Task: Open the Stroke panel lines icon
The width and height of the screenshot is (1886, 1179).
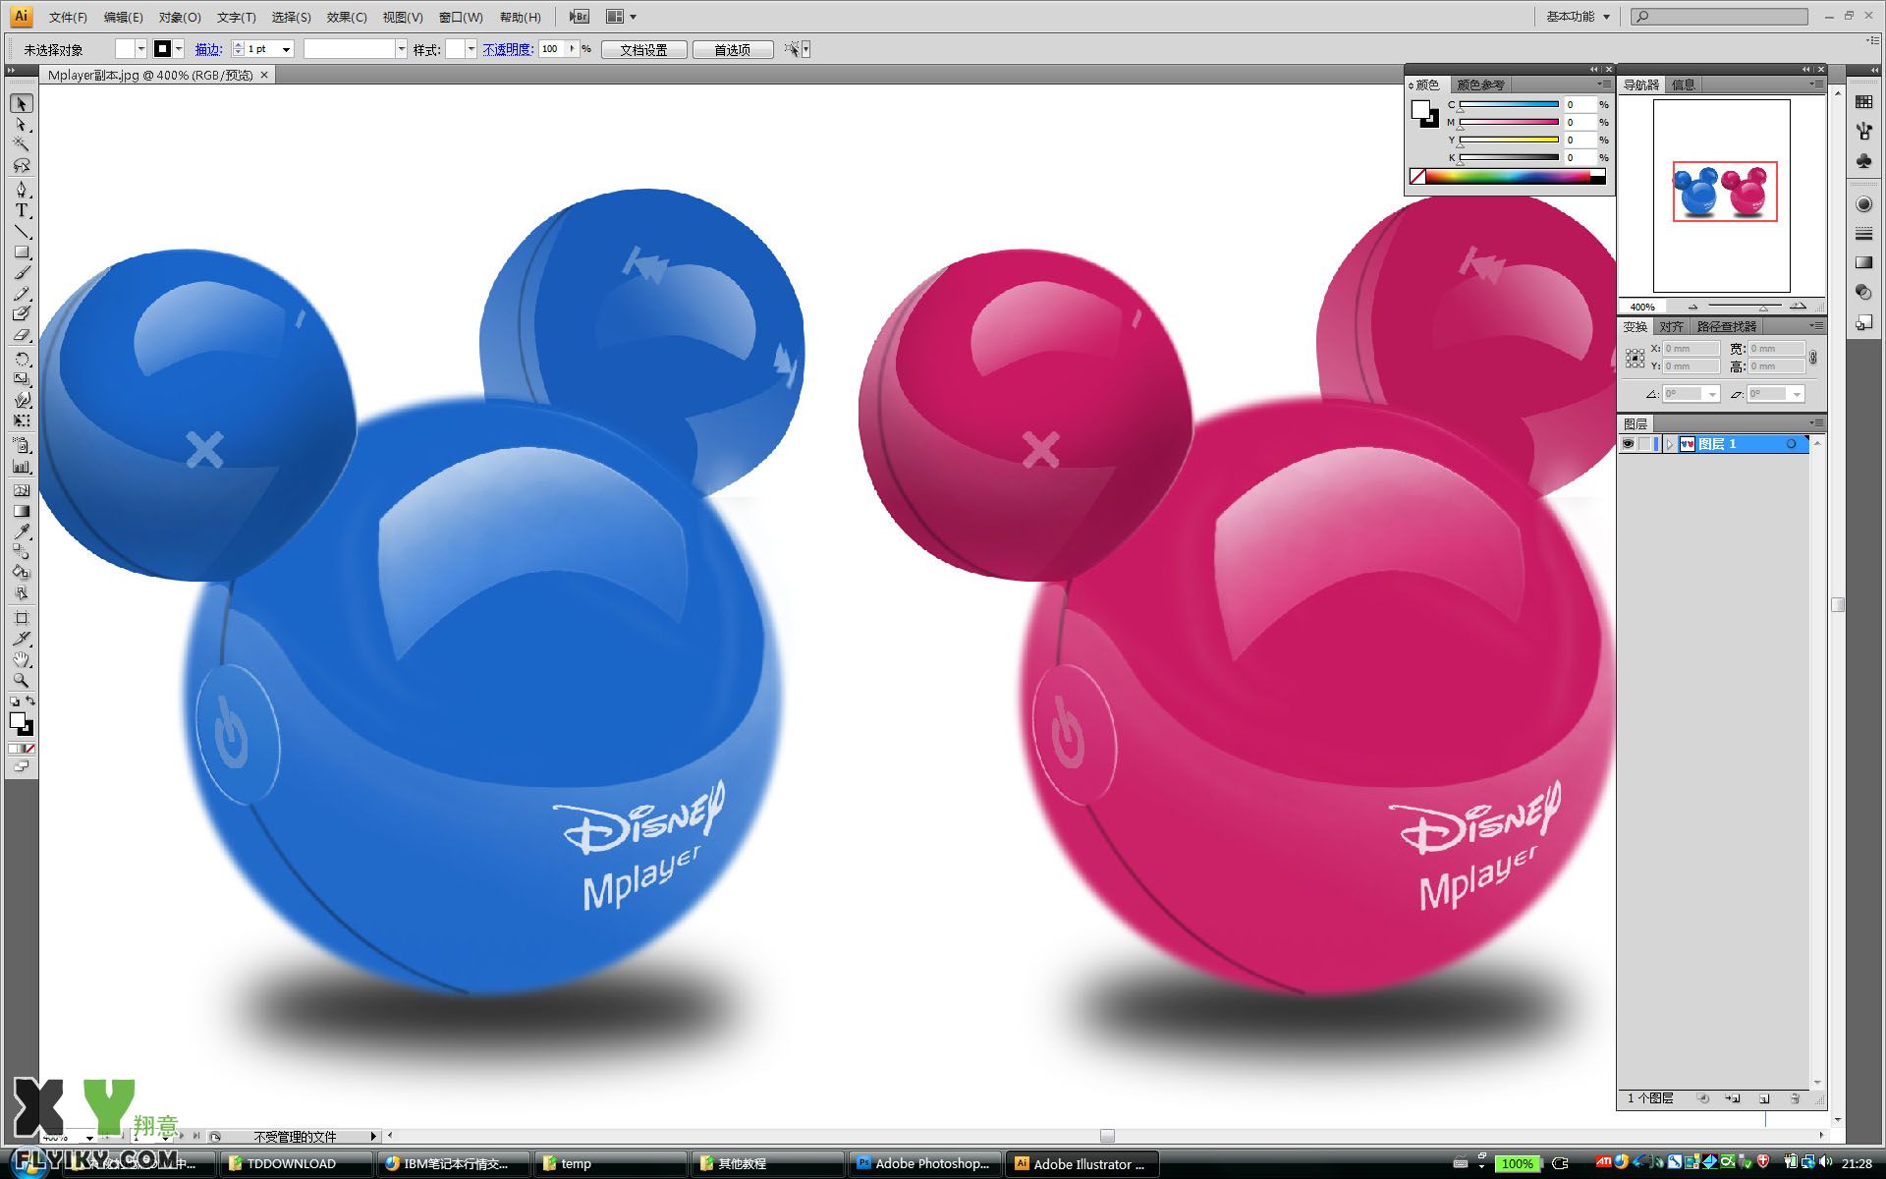Action: tap(1863, 234)
